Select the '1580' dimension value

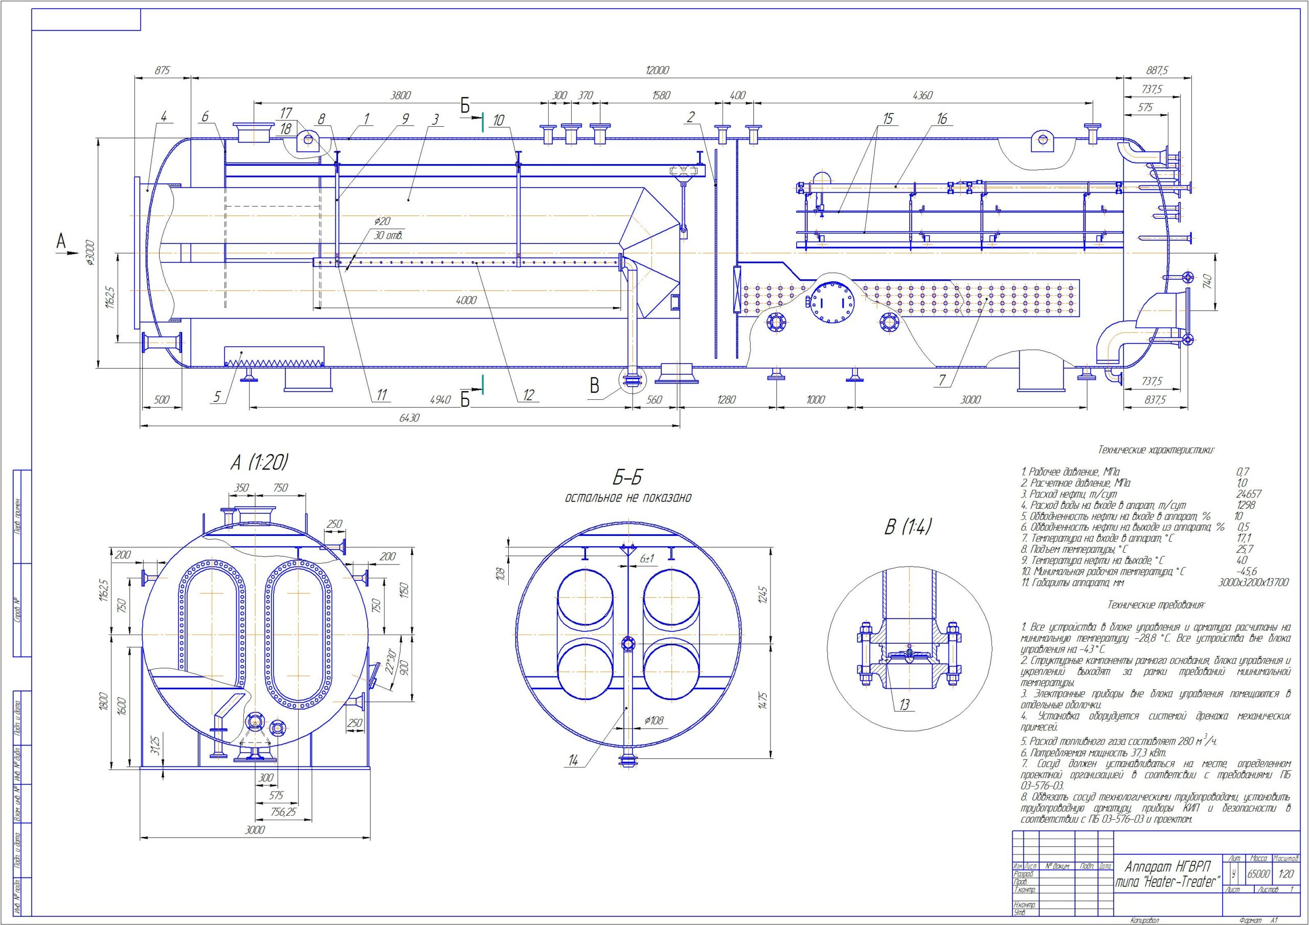(x=660, y=95)
